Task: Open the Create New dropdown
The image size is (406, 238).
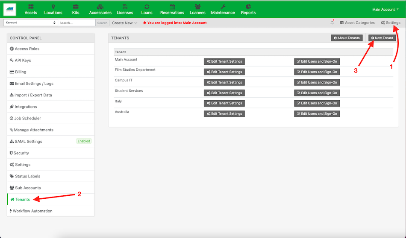Action: (124, 23)
